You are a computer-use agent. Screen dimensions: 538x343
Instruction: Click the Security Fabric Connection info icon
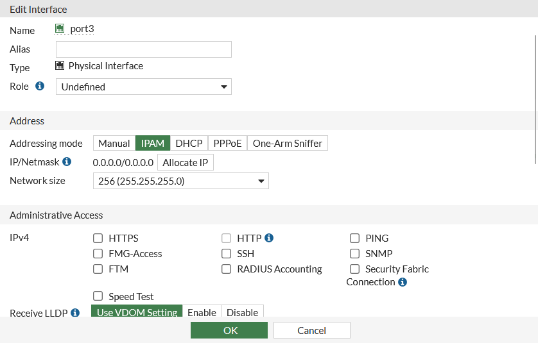(403, 282)
